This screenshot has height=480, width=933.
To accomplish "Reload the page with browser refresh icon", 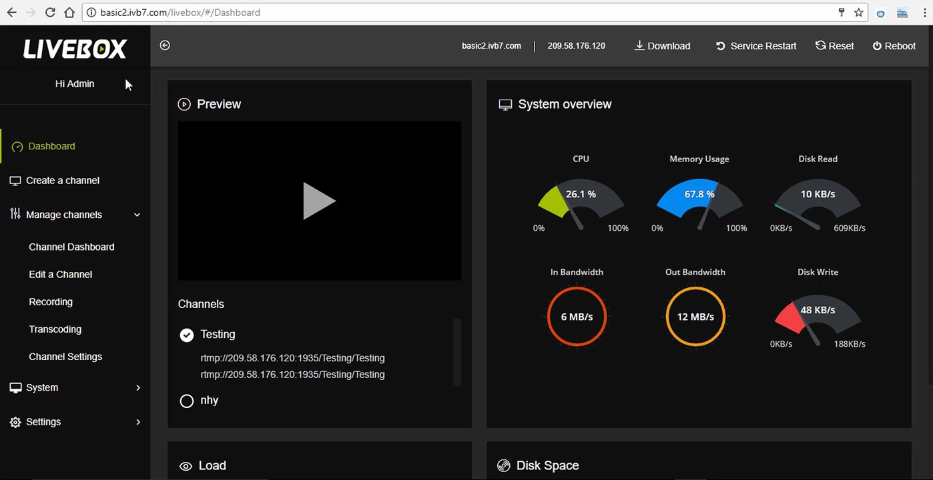I will coord(50,12).
